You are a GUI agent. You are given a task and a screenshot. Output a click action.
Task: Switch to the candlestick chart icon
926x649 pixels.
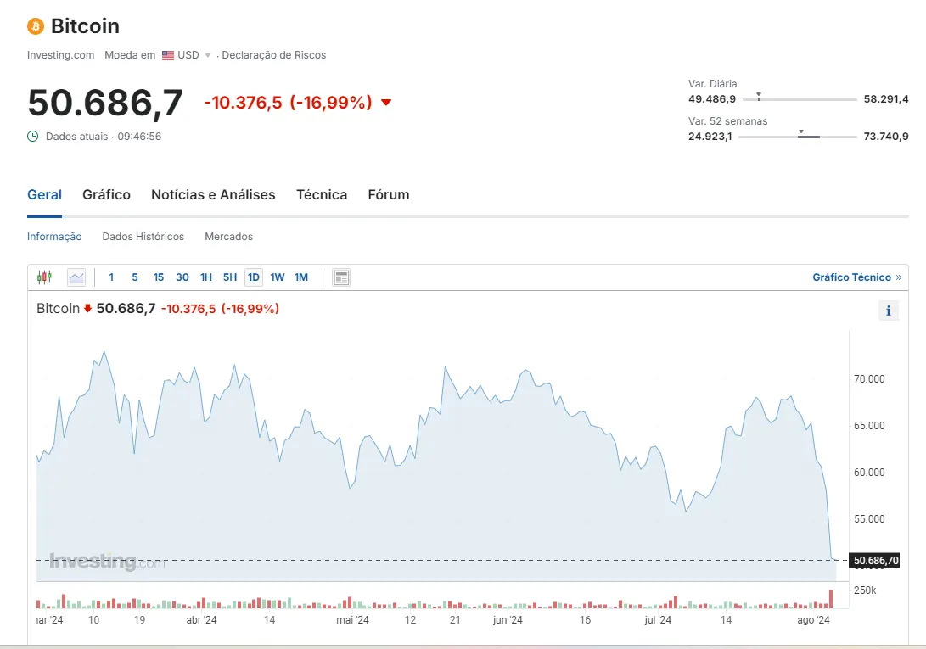point(44,277)
